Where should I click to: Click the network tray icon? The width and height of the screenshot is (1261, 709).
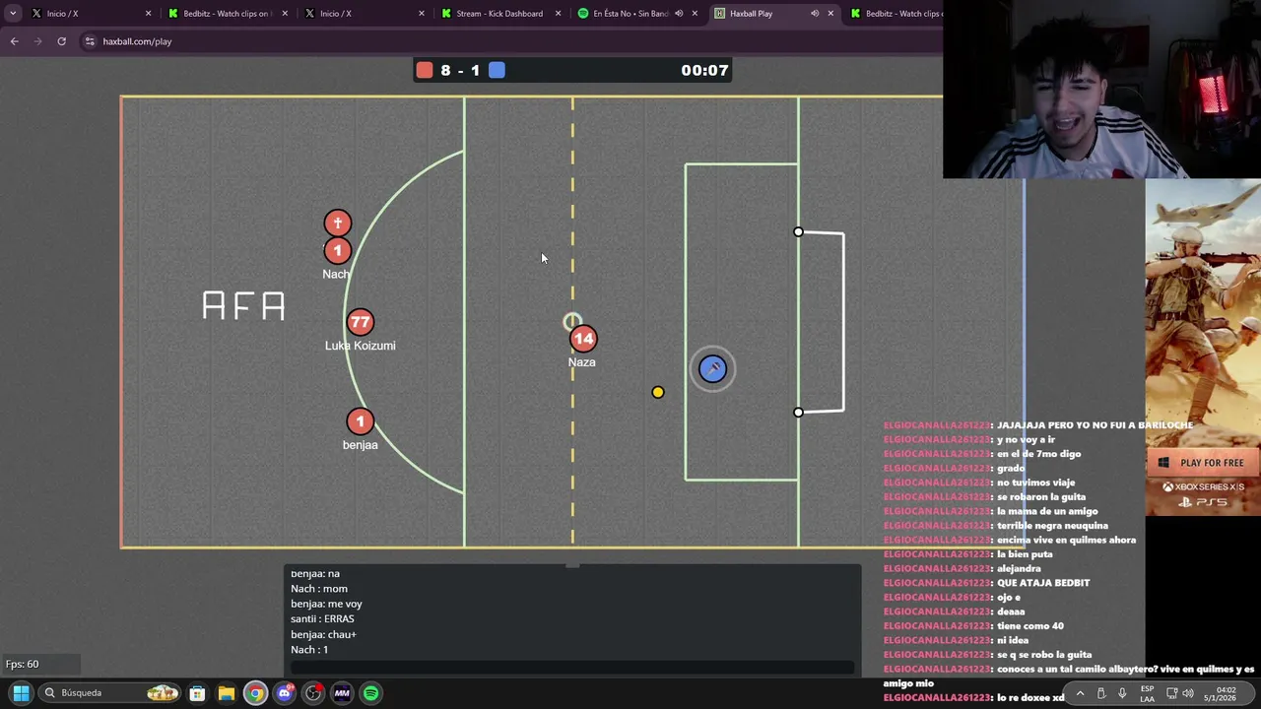[1171, 693]
